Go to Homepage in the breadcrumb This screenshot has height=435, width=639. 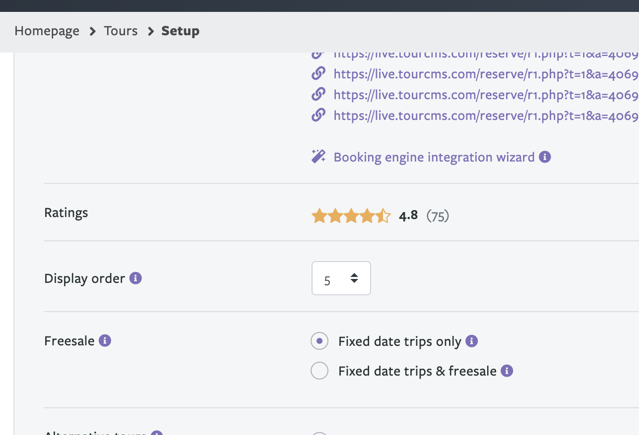click(x=47, y=31)
